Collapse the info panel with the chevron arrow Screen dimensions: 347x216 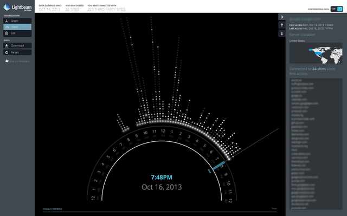pos(282,17)
